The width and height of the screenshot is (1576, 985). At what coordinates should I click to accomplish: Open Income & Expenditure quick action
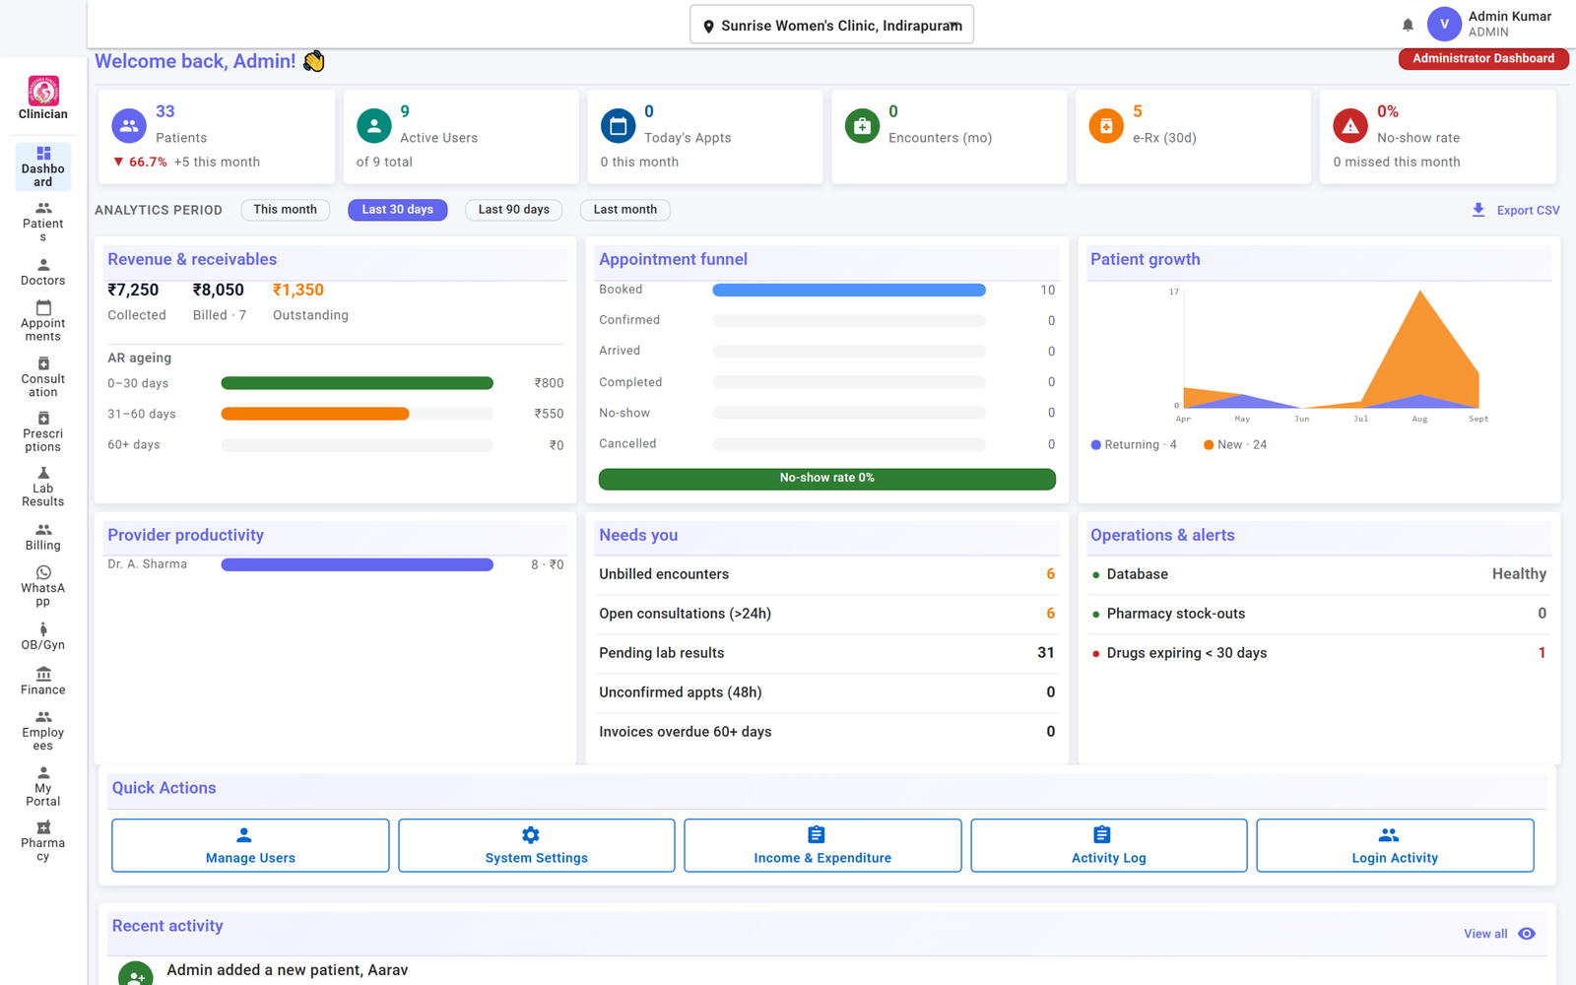(822, 845)
